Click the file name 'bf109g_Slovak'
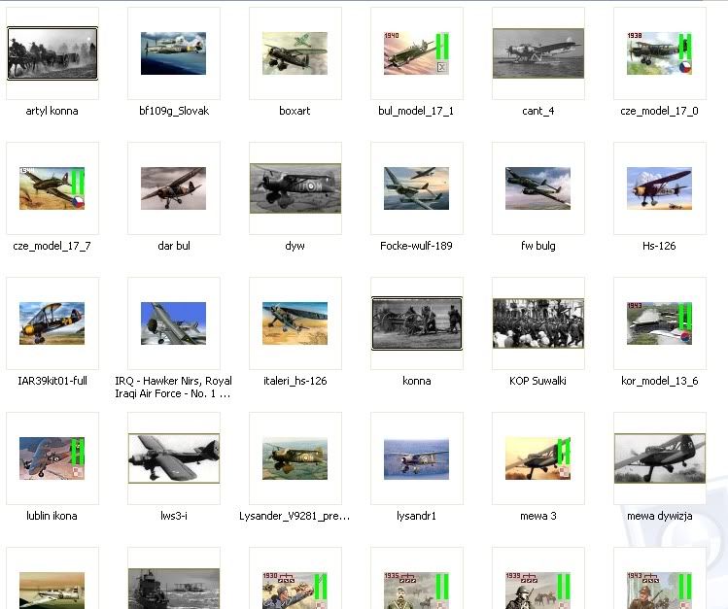The image size is (728, 609). (x=174, y=111)
